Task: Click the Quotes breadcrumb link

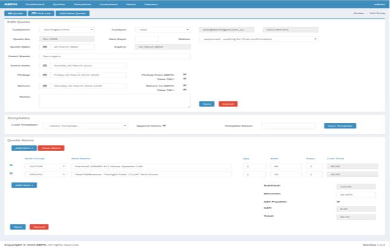Action: click(x=359, y=13)
